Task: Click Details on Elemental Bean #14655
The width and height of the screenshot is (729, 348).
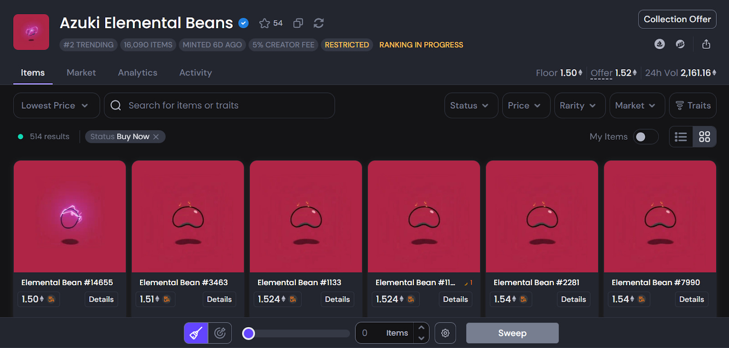Action: tap(101, 299)
